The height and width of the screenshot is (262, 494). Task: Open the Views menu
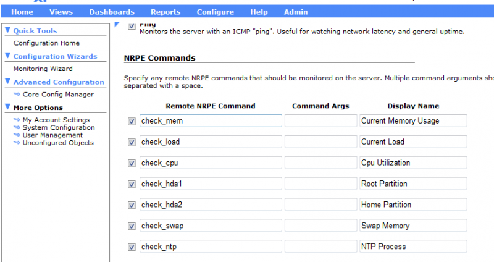click(61, 12)
